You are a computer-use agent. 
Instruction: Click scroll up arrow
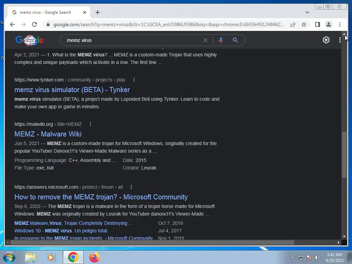coord(344,34)
